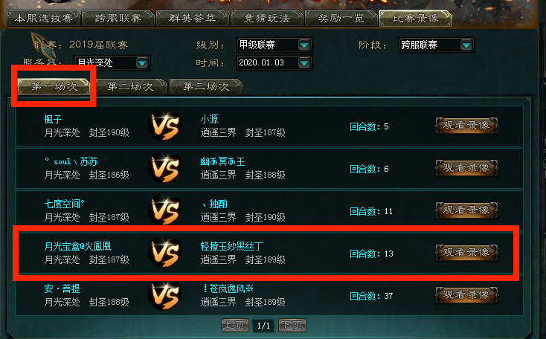Image resolution: width=546 pixels, height=339 pixels.
Task: Click 观看录像 for the 37-round match
Action: pyautogui.click(x=466, y=295)
